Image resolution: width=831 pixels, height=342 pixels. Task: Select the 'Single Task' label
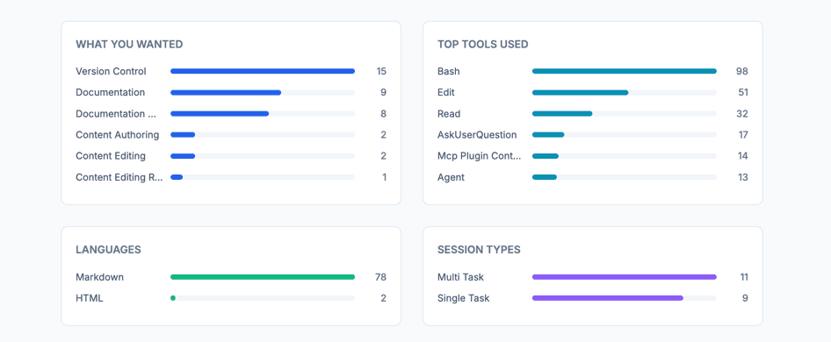(464, 298)
